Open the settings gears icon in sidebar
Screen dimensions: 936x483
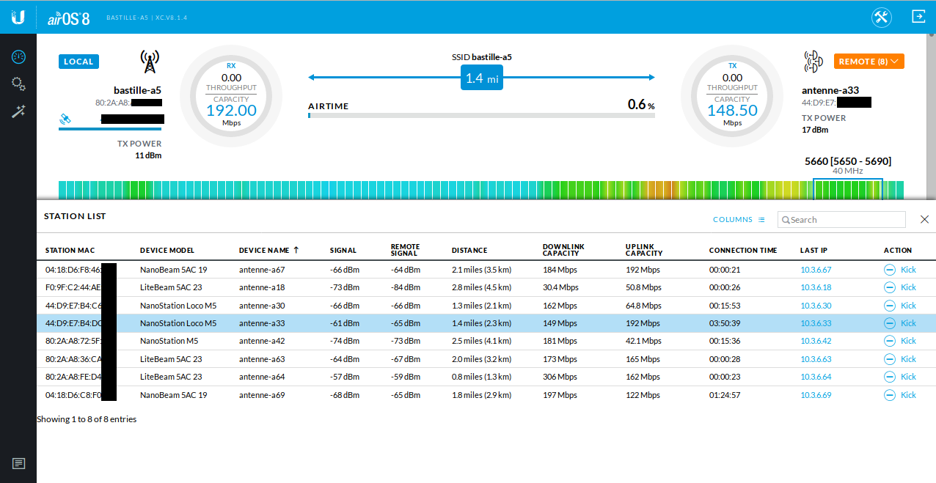pyautogui.click(x=18, y=84)
